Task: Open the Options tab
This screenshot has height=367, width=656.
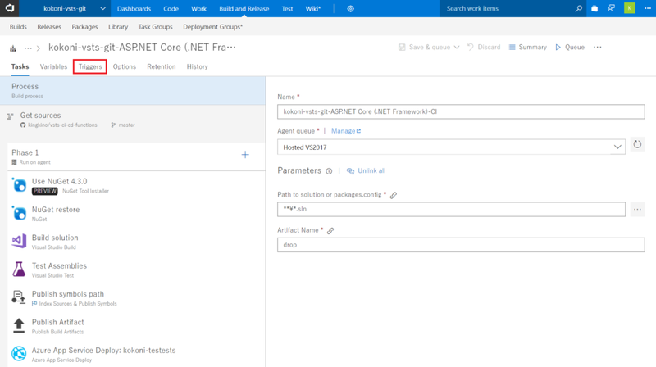Action: point(125,66)
